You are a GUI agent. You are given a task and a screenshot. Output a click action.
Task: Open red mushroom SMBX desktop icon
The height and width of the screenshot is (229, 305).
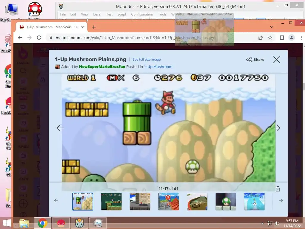[x=35, y=11]
